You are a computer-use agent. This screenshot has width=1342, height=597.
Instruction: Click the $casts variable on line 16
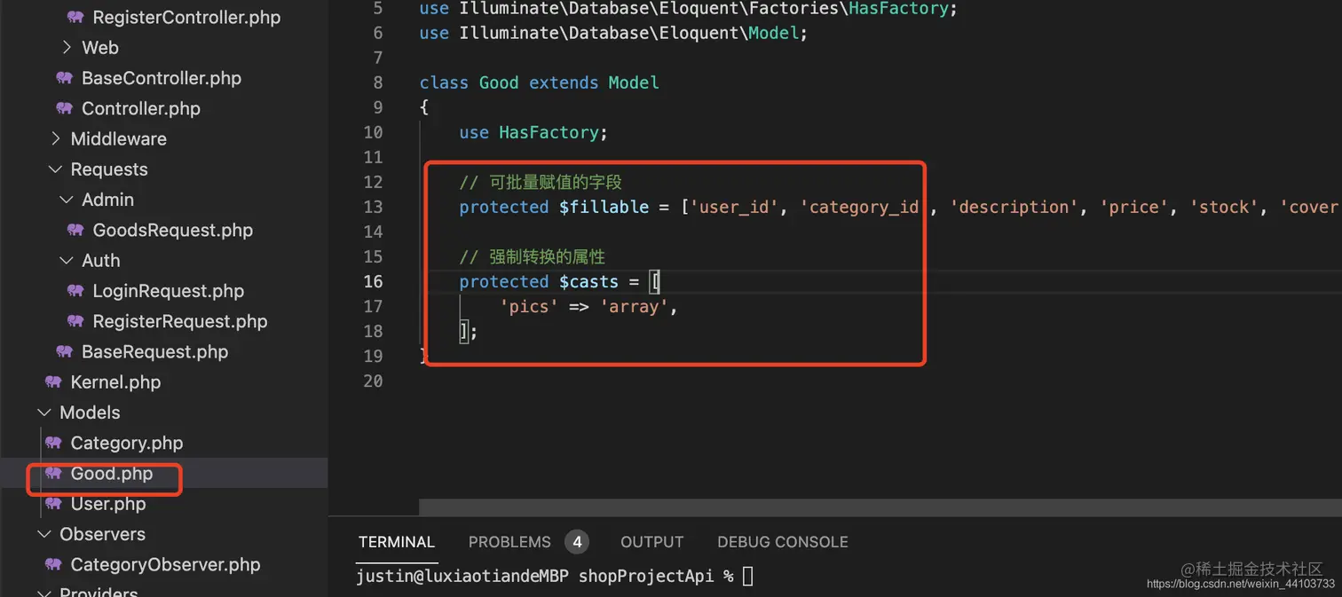tap(588, 281)
